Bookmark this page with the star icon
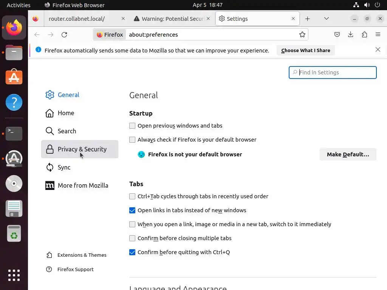 pyautogui.click(x=302, y=35)
